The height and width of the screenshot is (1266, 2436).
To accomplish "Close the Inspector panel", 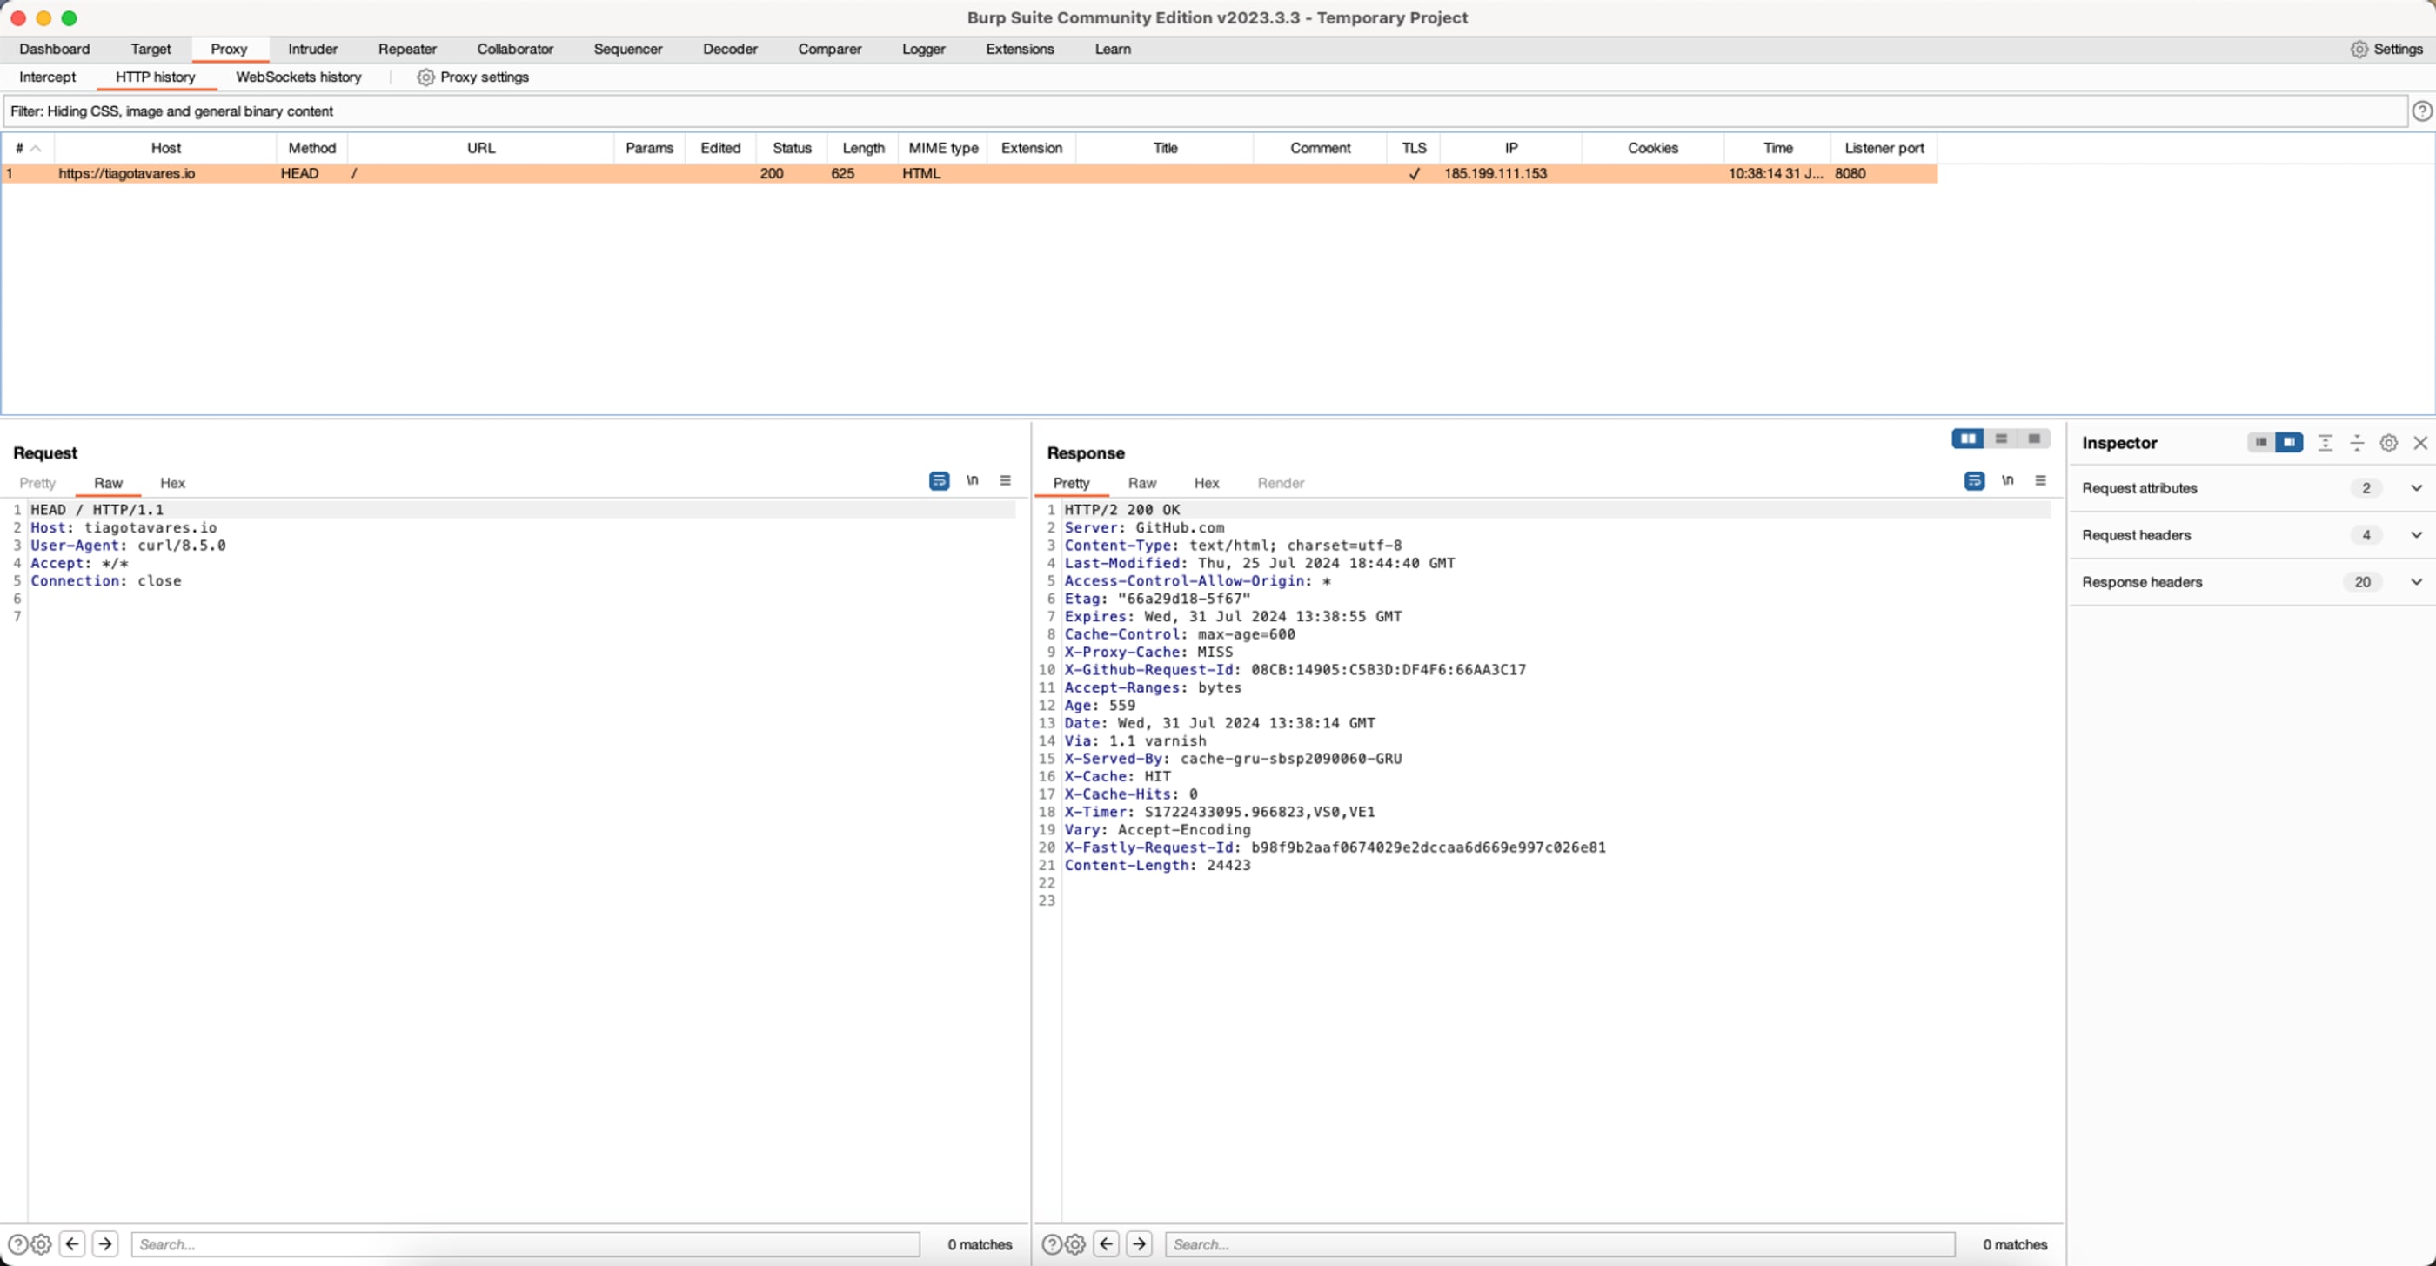I will pos(2420,443).
